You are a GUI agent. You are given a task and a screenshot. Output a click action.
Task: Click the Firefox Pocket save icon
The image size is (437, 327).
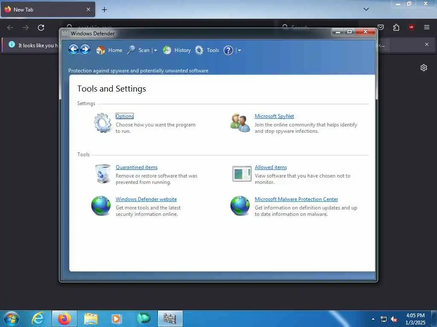click(x=381, y=27)
